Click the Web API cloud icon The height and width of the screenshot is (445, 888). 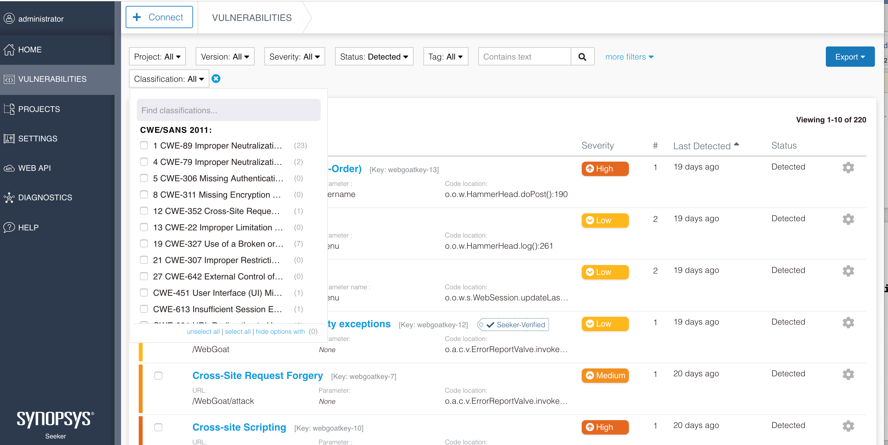[9, 168]
